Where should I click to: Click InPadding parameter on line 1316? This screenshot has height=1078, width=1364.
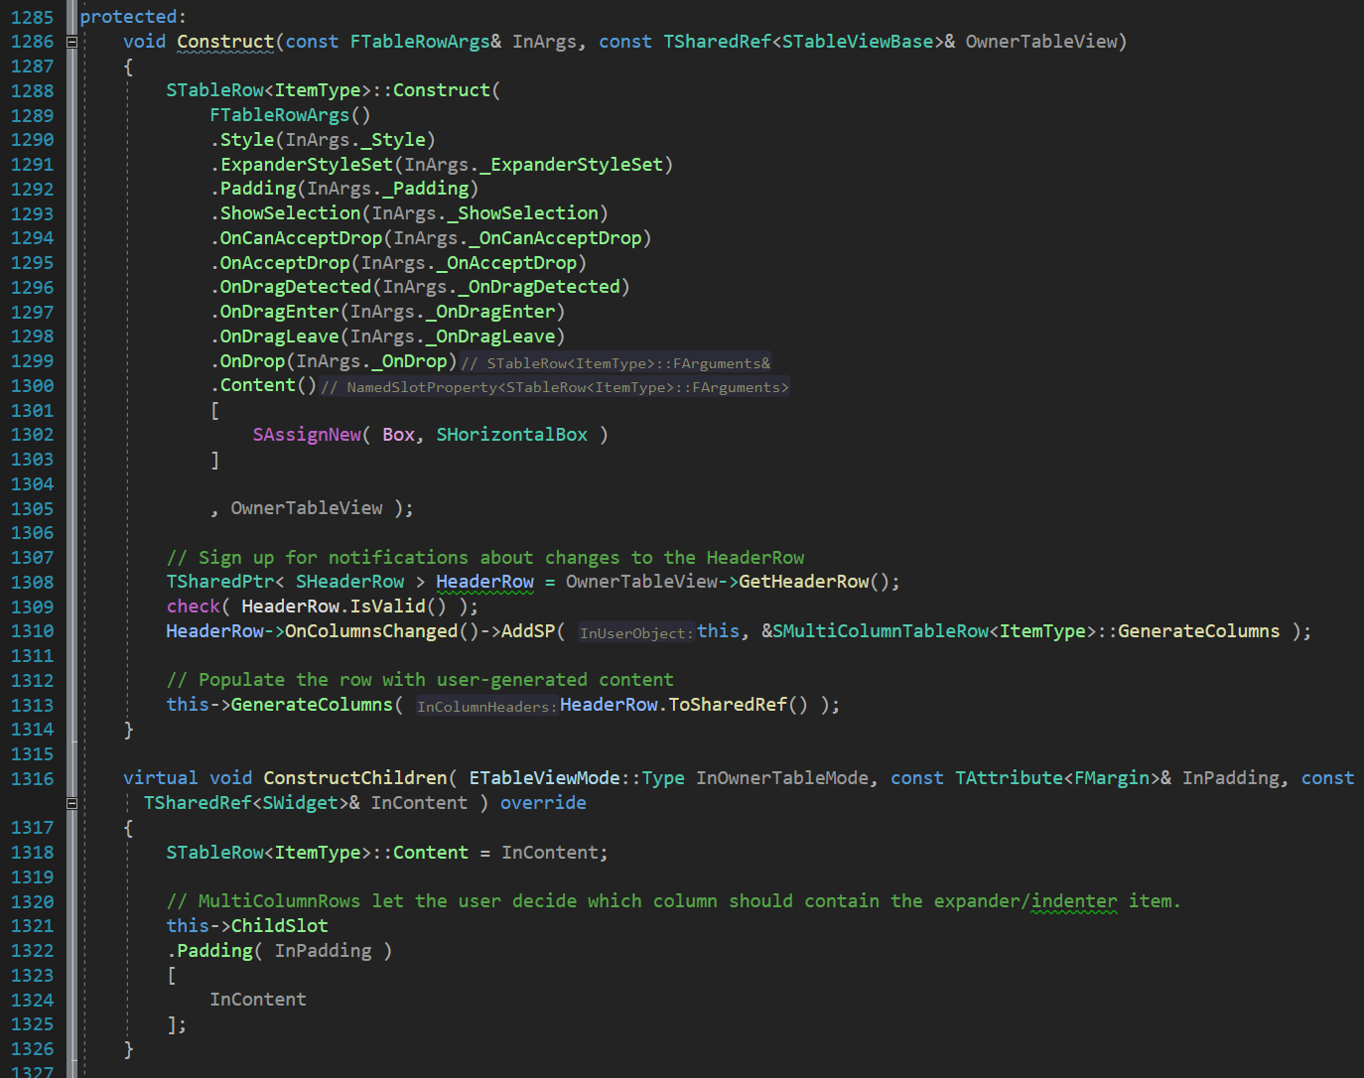coord(1231,778)
